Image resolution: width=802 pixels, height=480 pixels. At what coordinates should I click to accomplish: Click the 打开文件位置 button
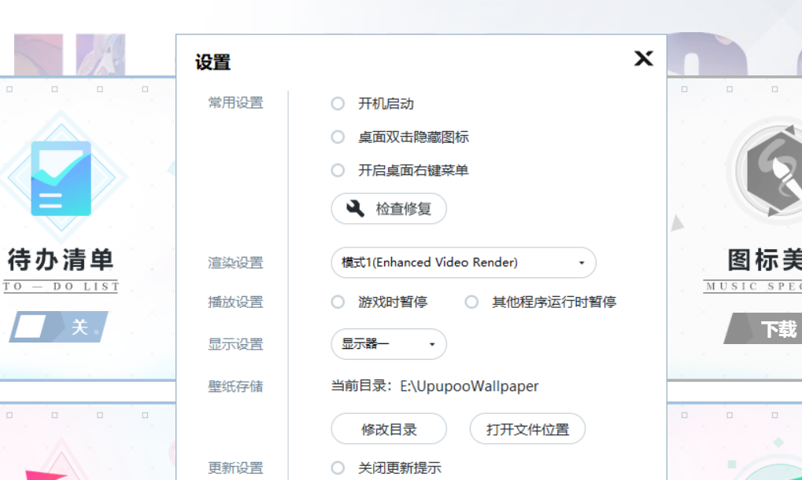(x=527, y=429)
